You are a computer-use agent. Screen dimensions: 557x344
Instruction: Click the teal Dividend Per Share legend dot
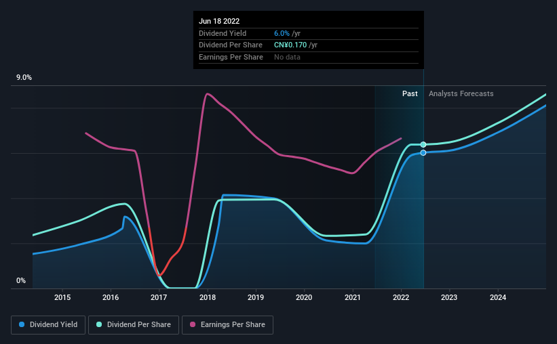[x=99, y=324]
